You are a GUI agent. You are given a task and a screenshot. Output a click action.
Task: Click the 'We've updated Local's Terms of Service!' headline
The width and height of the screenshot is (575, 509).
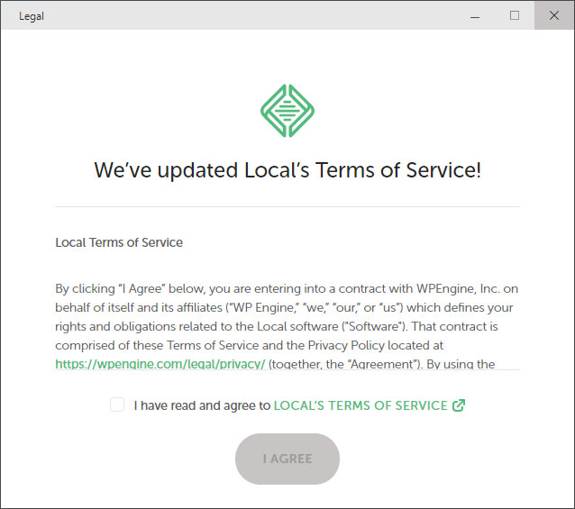[x=287, y=170]
